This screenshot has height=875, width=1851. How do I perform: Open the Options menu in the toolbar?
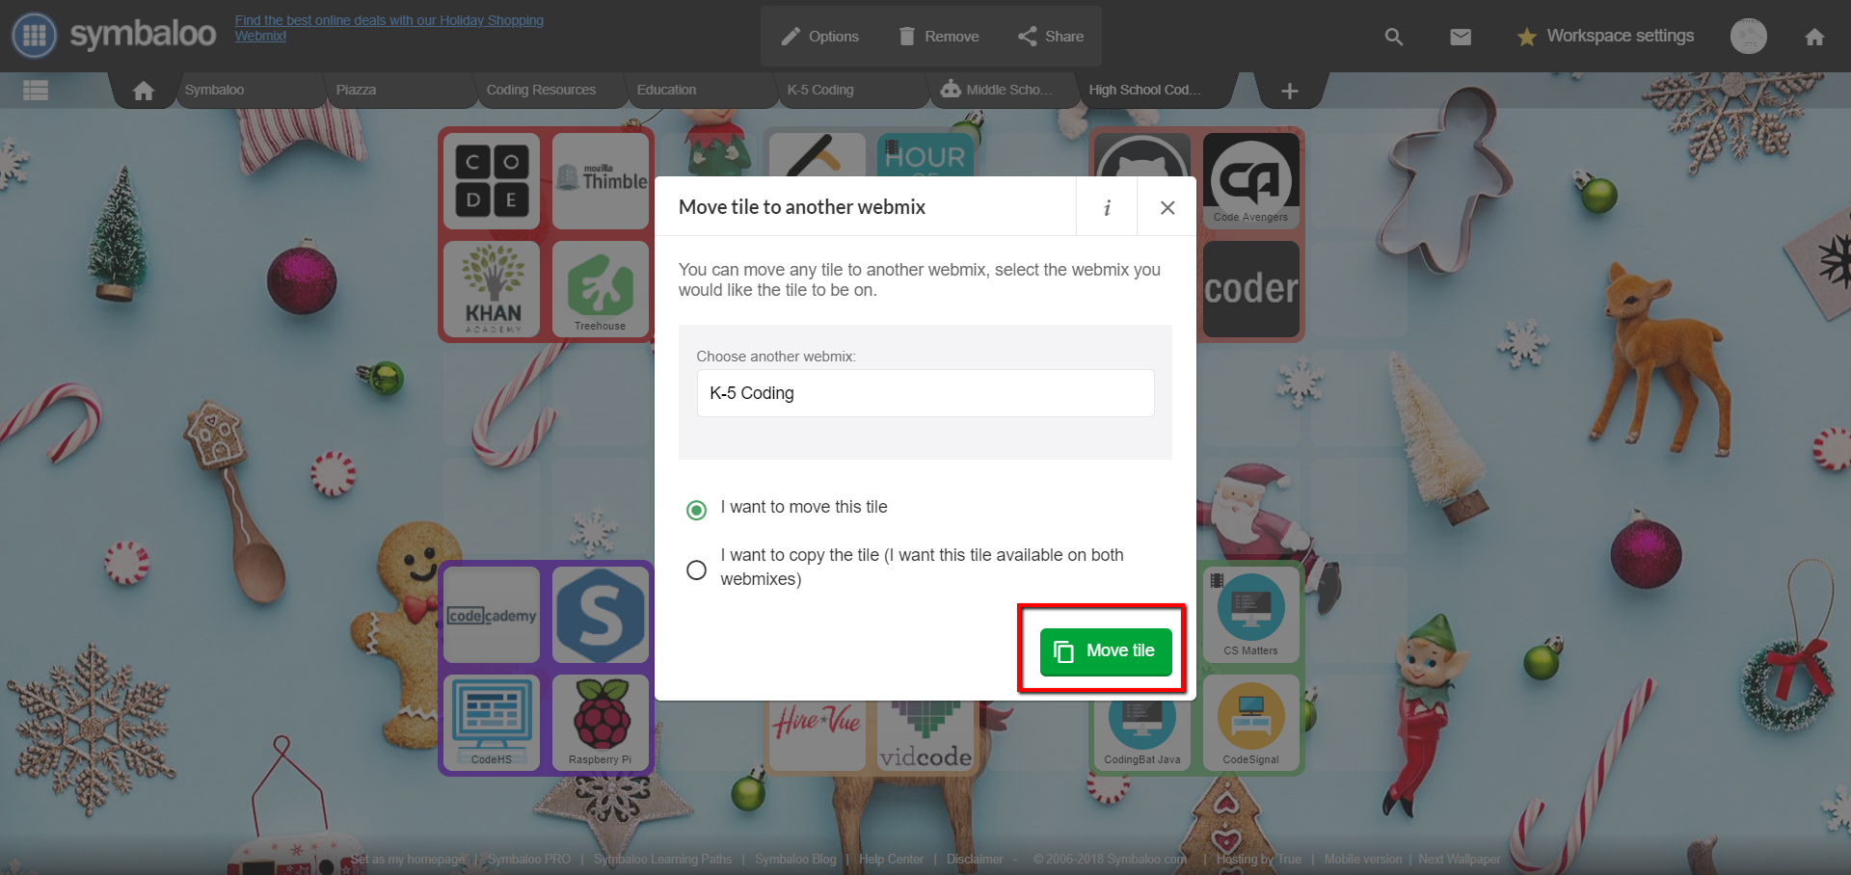[819, 37]
